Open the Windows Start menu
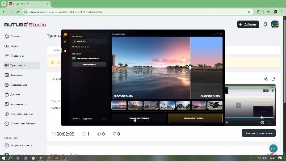The width and height of the screenshot is (286, 161). coord(3,158)
